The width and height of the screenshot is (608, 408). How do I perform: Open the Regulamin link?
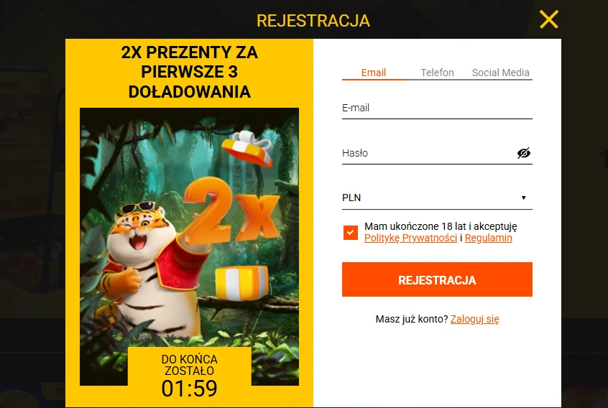(x=488, y=238)
